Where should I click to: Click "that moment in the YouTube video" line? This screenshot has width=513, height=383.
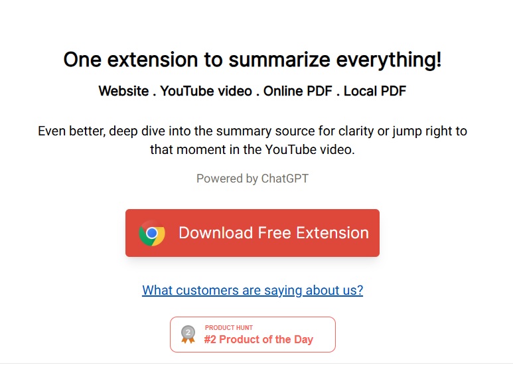click(252, 149)
